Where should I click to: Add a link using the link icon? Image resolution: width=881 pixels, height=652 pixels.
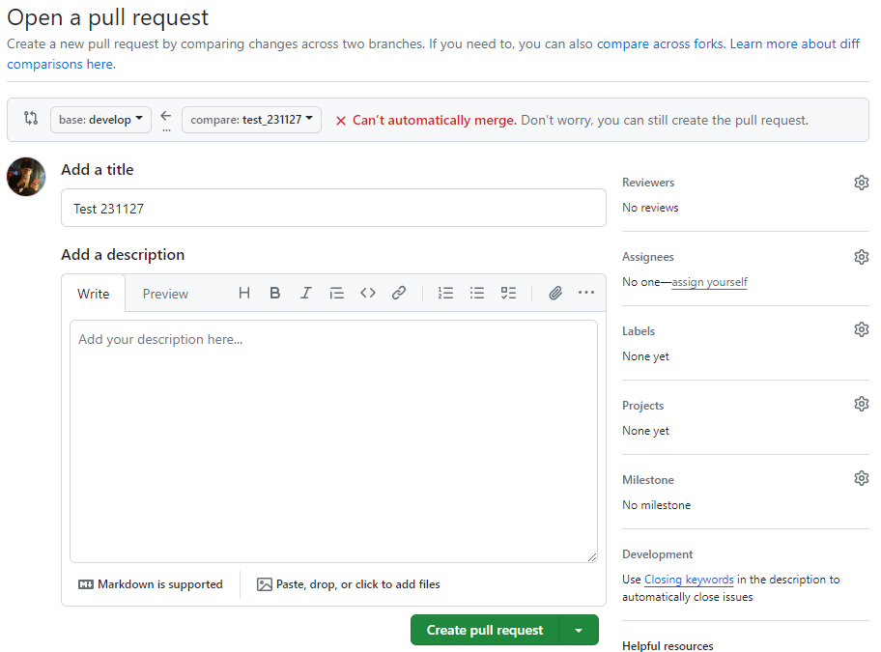coord(399,293)
